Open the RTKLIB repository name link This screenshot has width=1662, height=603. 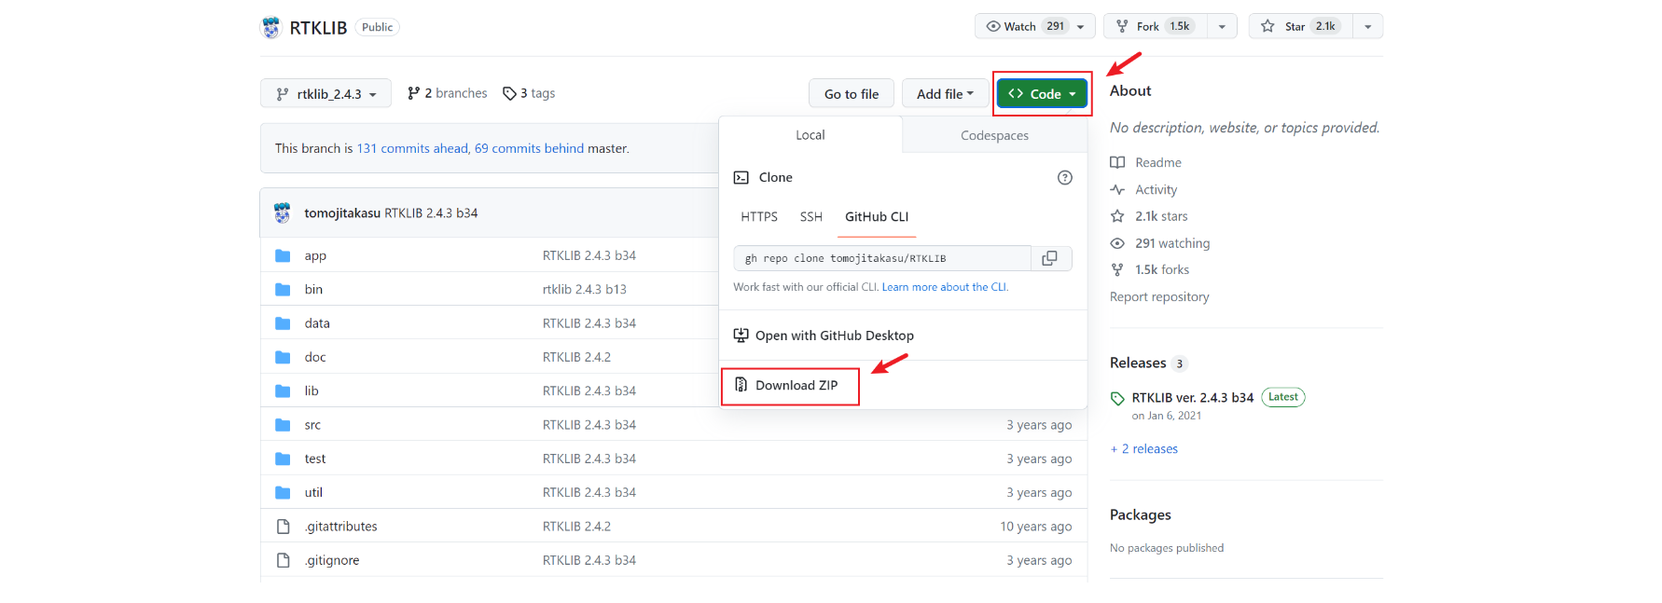(318, 28)
